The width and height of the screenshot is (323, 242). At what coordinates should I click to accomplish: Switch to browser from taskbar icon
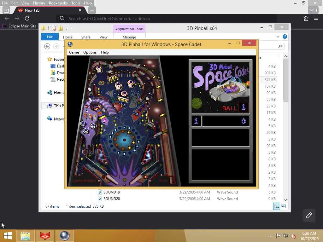[45, 236]
